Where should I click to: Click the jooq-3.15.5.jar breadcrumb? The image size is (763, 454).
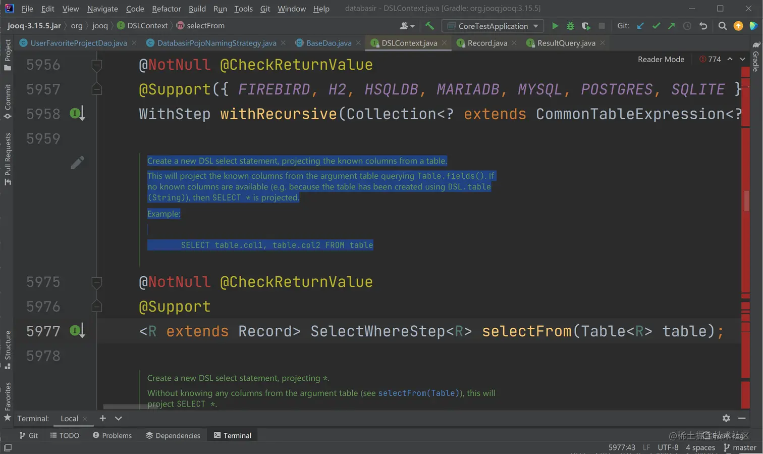pos(34,26)
